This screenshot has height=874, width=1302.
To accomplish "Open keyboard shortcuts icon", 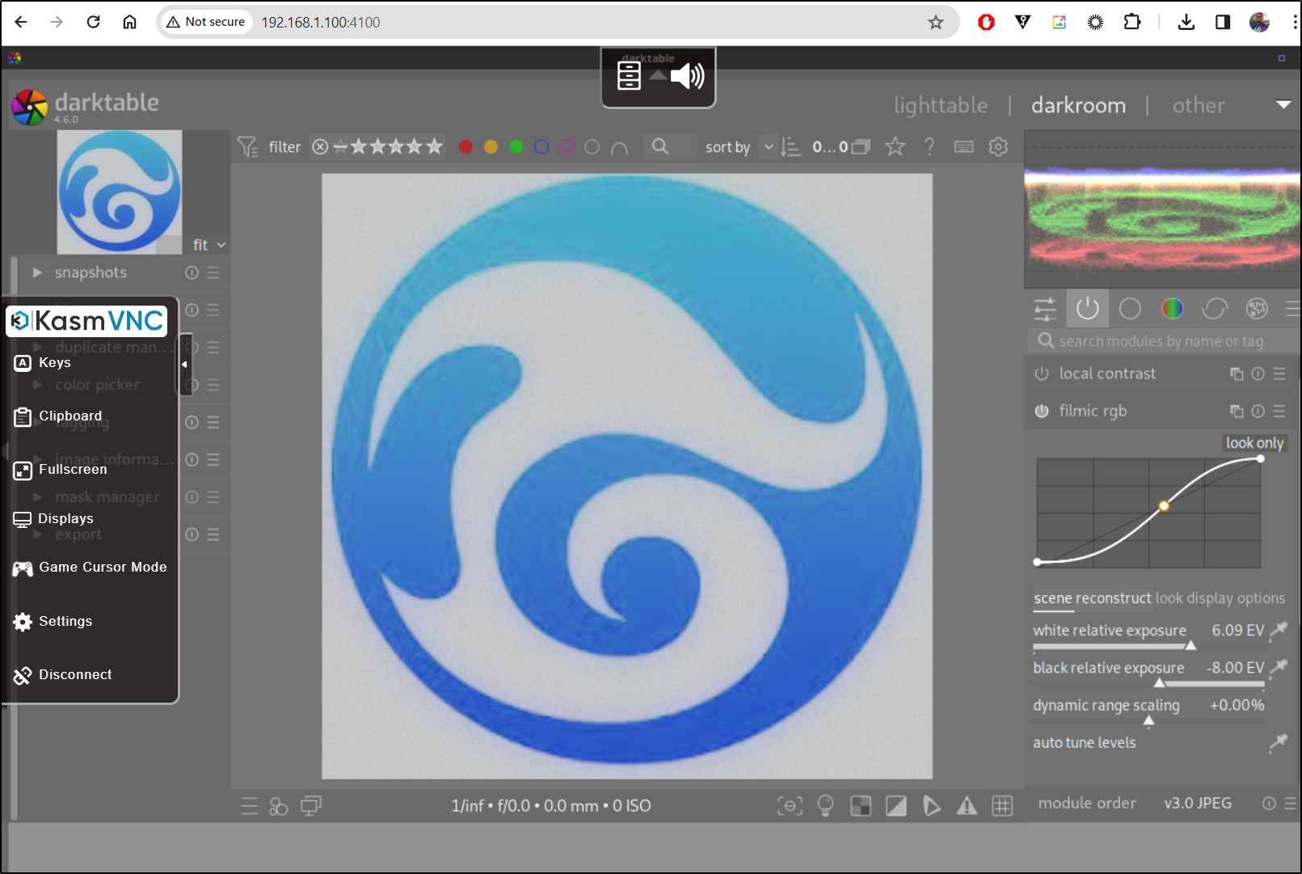I will 964,146.
